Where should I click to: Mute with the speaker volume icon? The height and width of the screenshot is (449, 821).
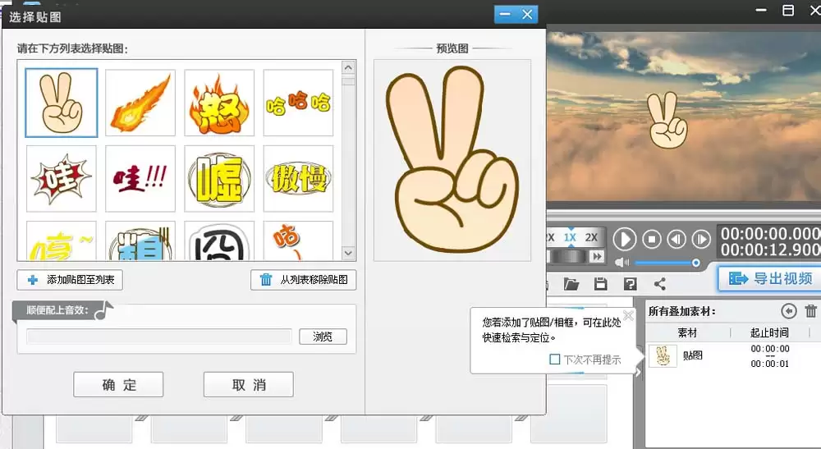point(622,262)
